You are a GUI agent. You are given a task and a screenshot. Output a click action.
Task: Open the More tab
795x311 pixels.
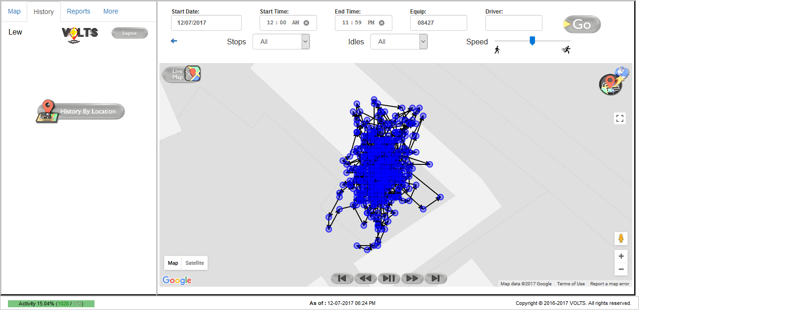point(111,11)
